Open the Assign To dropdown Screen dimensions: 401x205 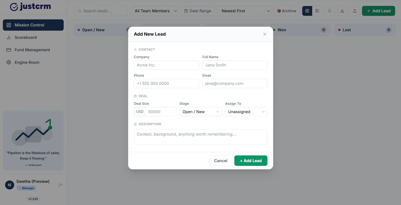[x=246, y=112]
